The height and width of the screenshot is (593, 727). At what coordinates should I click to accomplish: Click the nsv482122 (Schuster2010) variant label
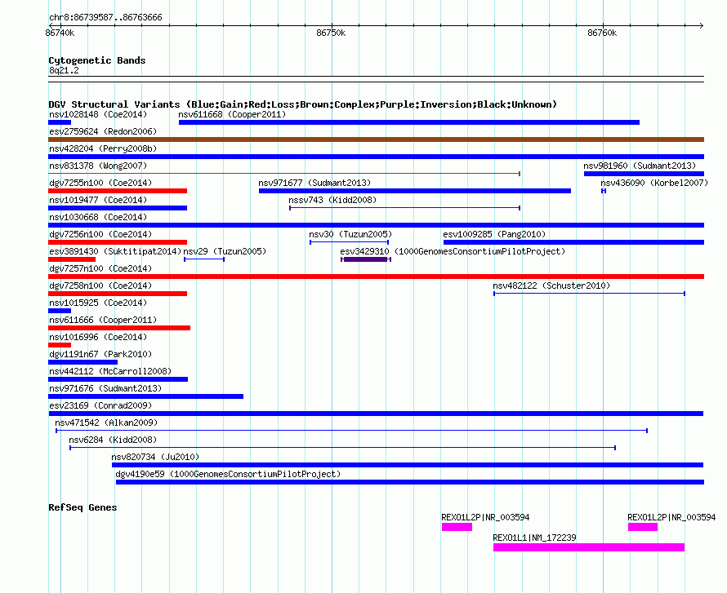click(551, 285)
